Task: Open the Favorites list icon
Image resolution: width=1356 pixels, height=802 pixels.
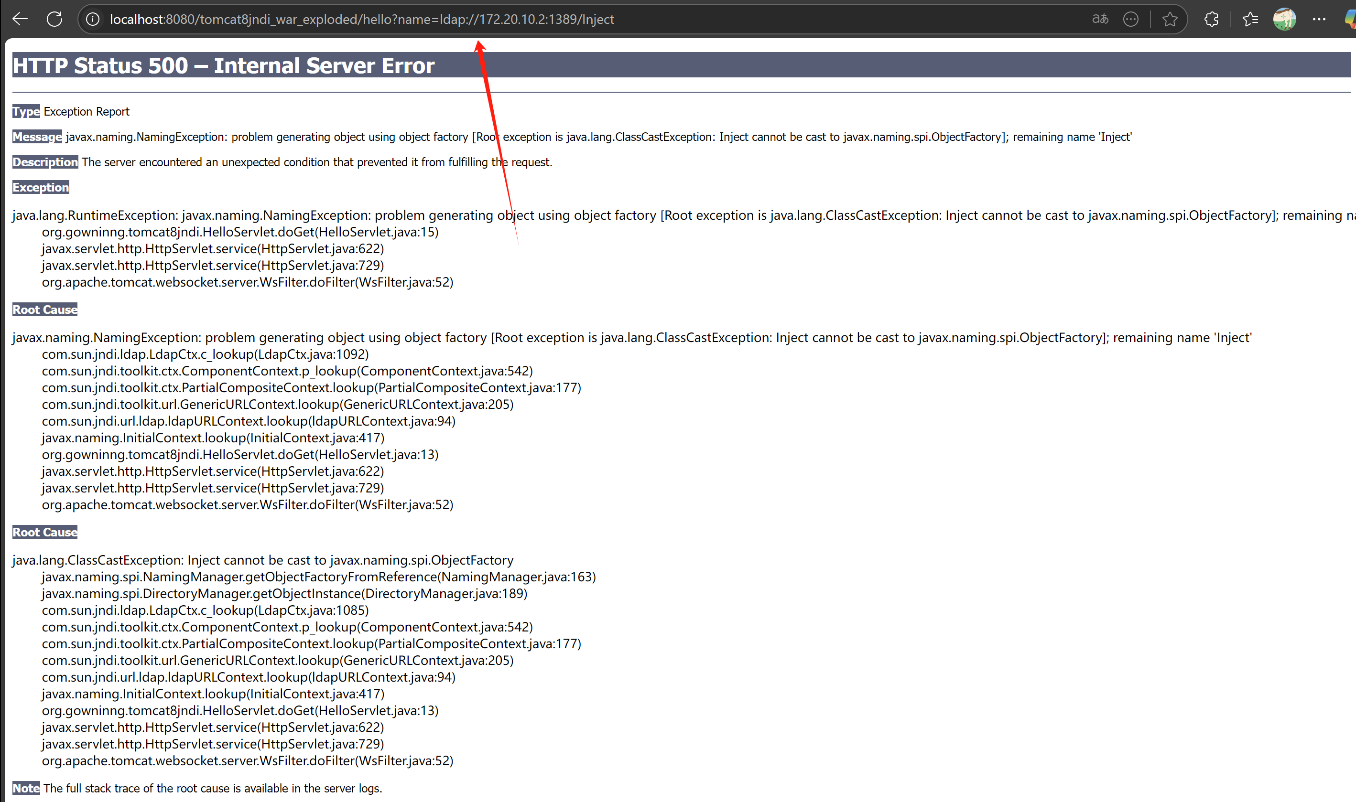Action: coord(1250,19)
